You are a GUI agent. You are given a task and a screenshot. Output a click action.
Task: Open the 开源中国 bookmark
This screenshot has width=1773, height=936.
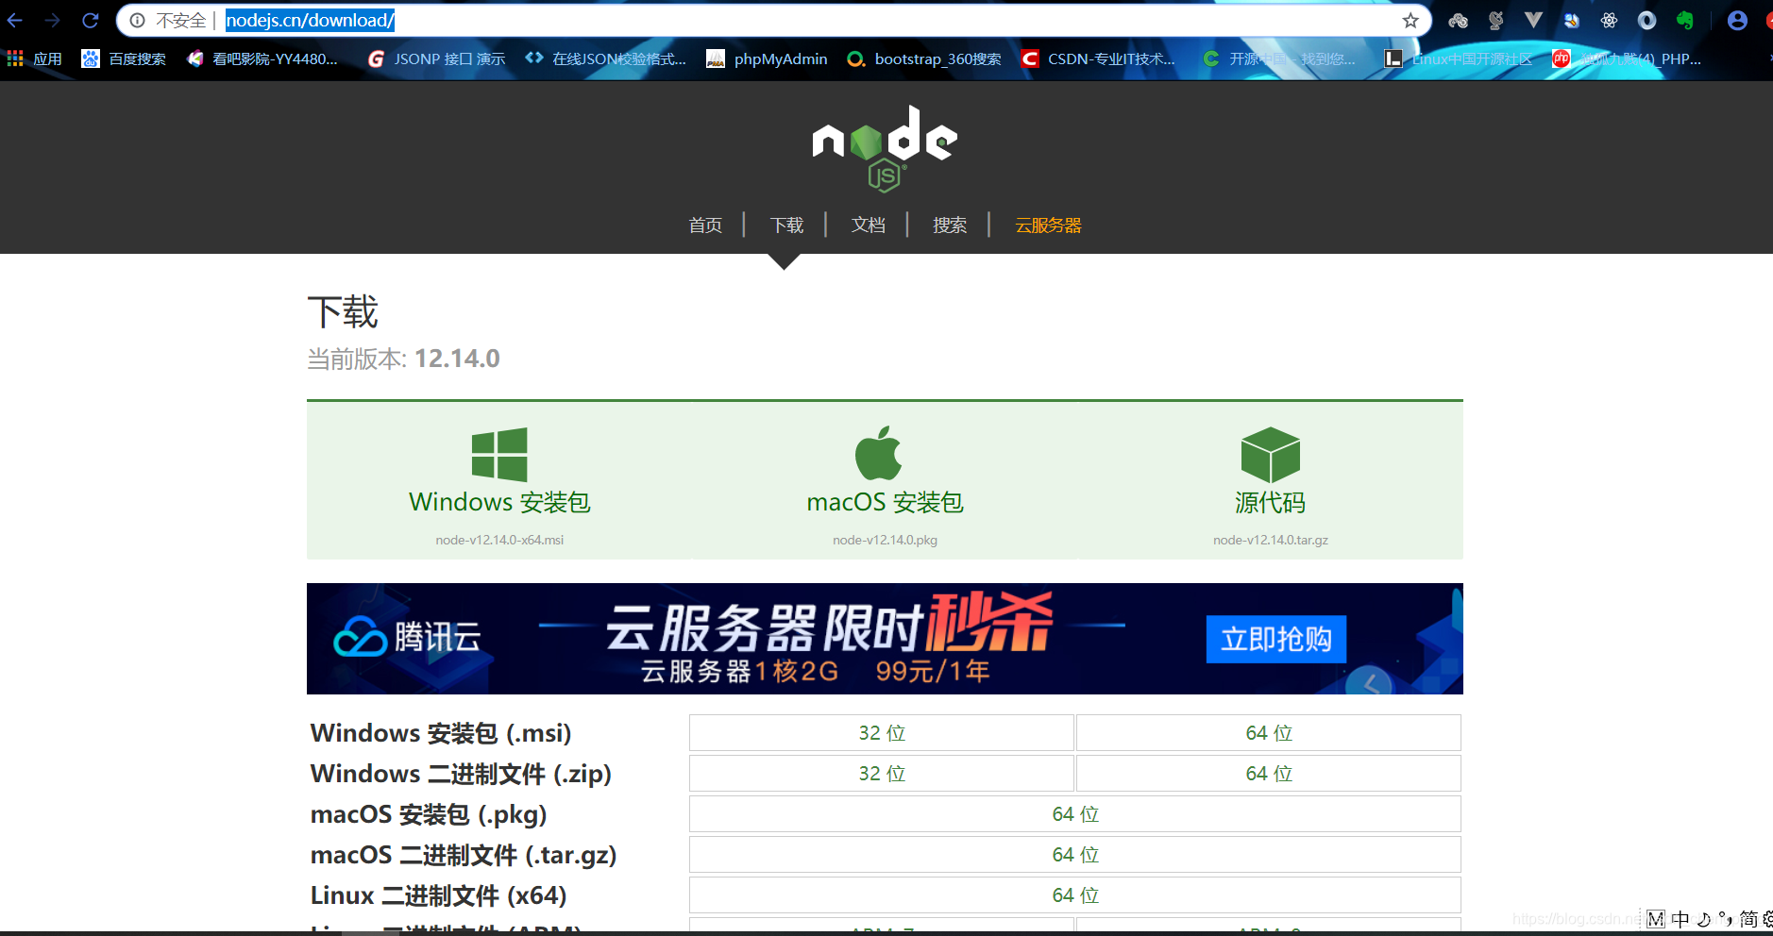click(1279, 58)
